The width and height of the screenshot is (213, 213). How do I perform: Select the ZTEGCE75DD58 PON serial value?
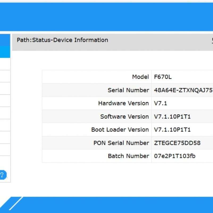177,143
